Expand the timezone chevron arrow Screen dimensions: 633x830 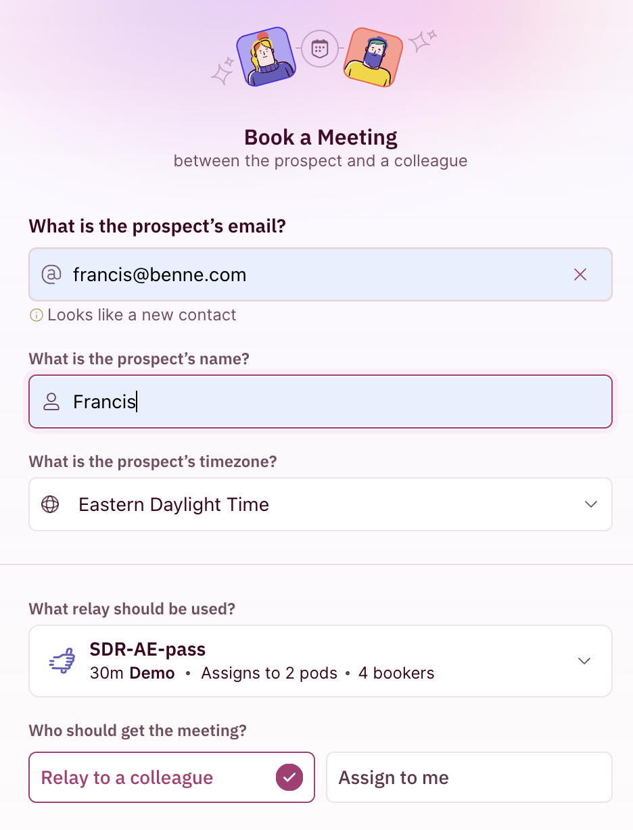591,504
